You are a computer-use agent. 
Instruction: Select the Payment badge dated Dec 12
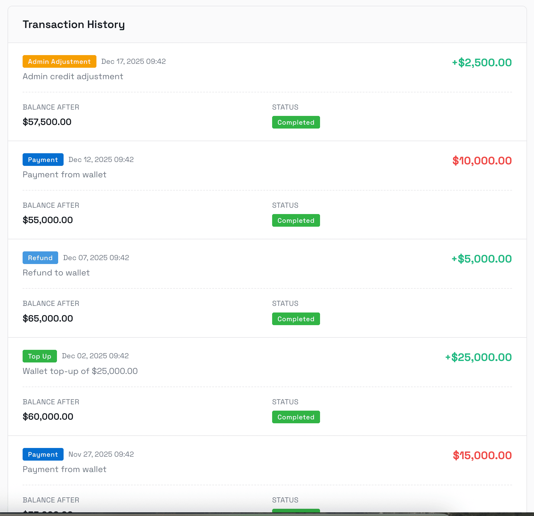[43, 160]
